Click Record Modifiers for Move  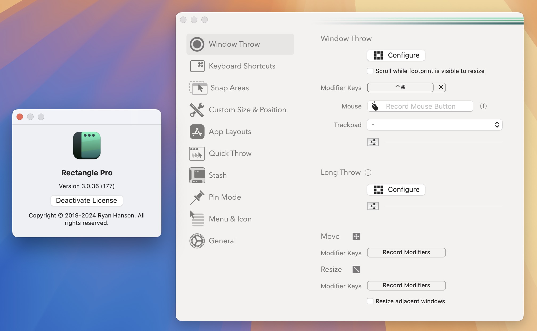[406, 252]
